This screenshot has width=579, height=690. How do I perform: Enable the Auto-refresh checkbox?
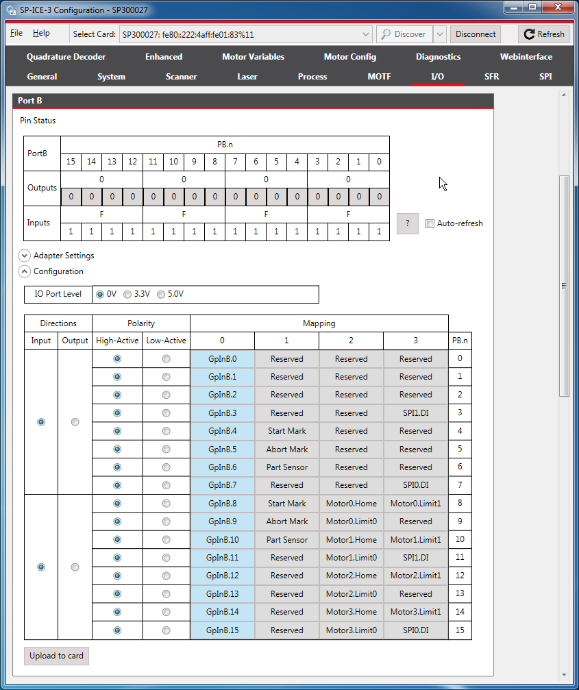tap(430, 223)
